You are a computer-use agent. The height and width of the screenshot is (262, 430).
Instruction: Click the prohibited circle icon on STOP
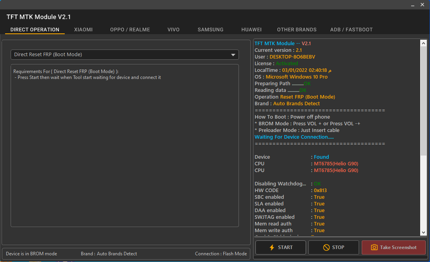pyautogui.click(x=326, y=247)
